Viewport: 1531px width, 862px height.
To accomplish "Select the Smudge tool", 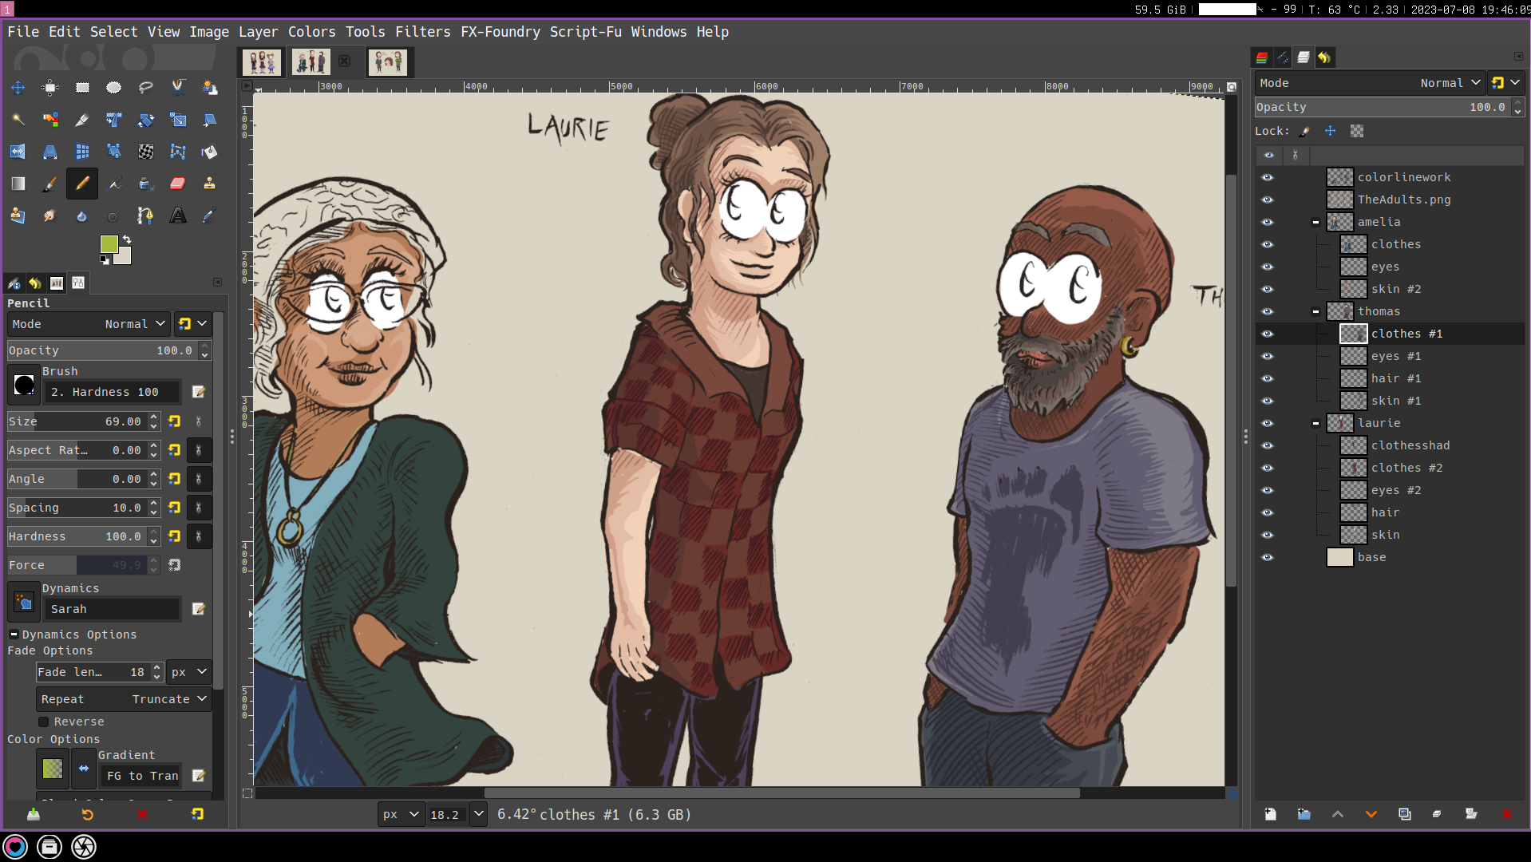I will click(x=49, y=215).
